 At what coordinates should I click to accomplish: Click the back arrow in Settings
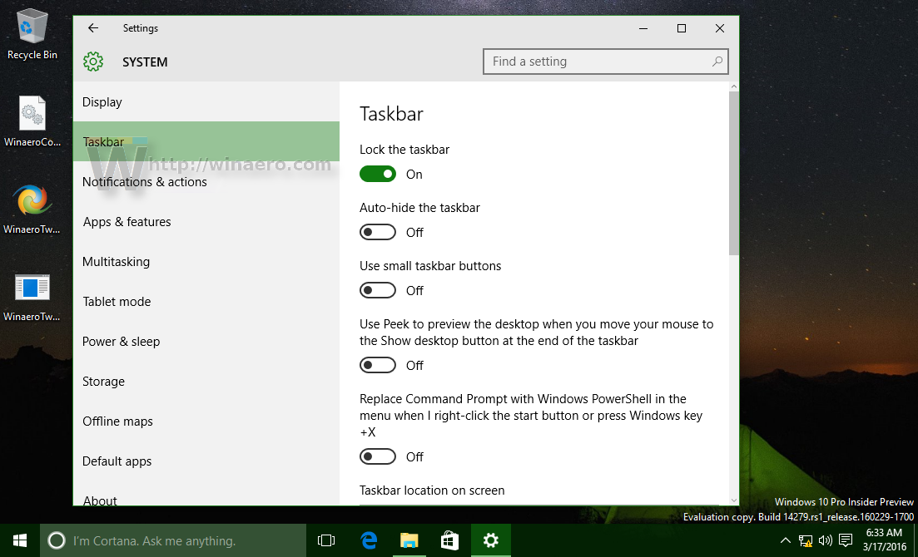point(93,28)
